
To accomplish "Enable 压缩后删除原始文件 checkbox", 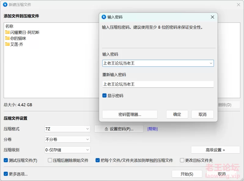I will 50,160.
